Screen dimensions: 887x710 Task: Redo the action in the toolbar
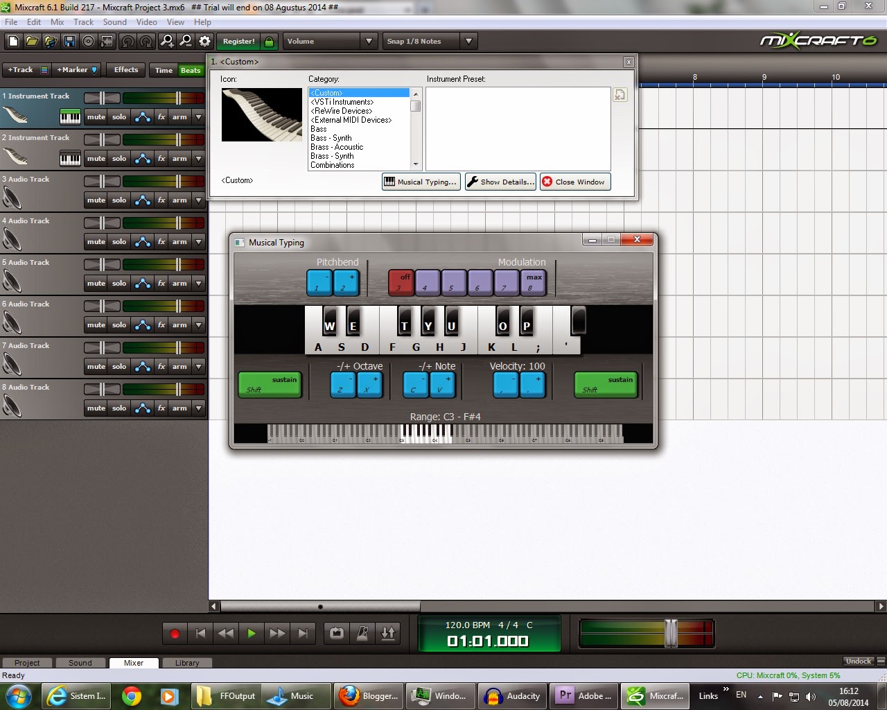coord(147,42)
